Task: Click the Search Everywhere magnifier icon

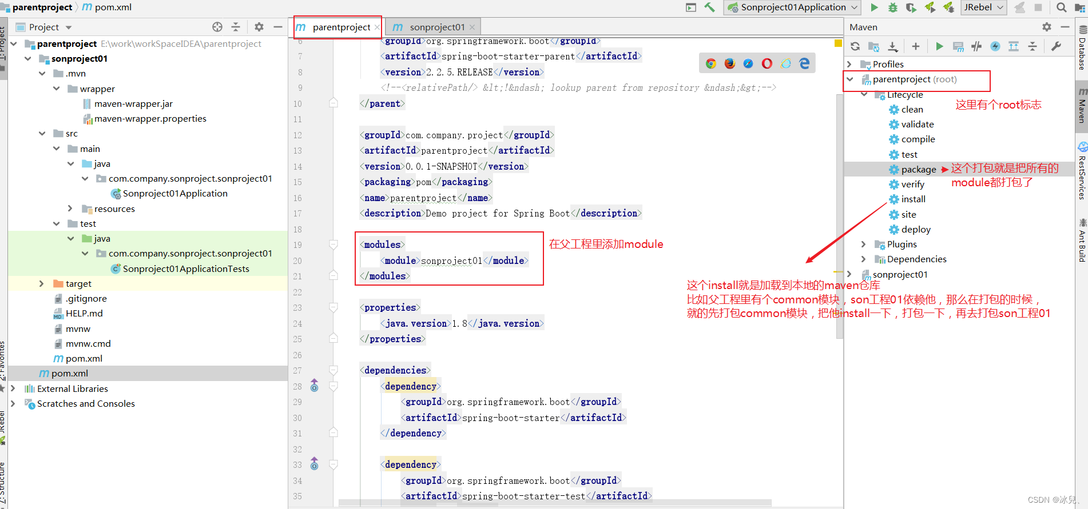Action: tap(1062, 7)
